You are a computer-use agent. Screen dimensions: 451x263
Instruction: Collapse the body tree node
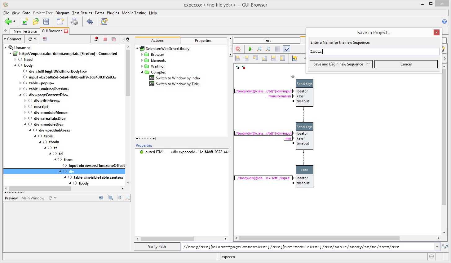coord(15,65)
